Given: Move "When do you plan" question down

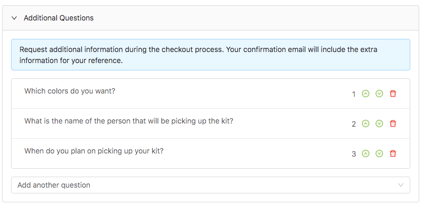Looking at the screenshot, I should pyautogui.click(x=379, y=153).
